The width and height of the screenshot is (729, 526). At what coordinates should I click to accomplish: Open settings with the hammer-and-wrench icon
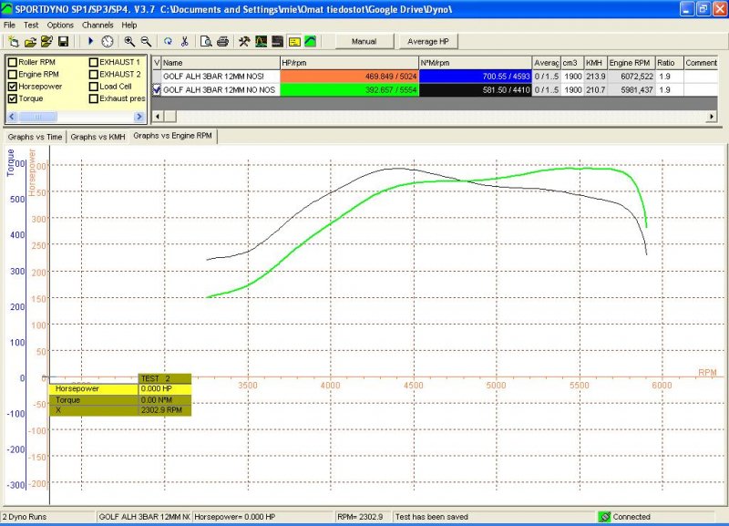point(244,42)
